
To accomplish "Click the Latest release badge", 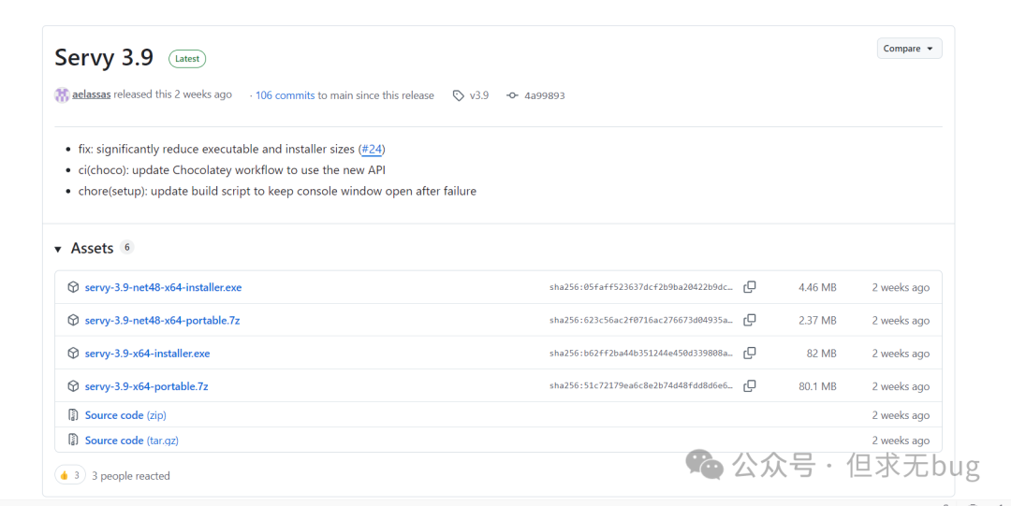I will pos(187,58).
